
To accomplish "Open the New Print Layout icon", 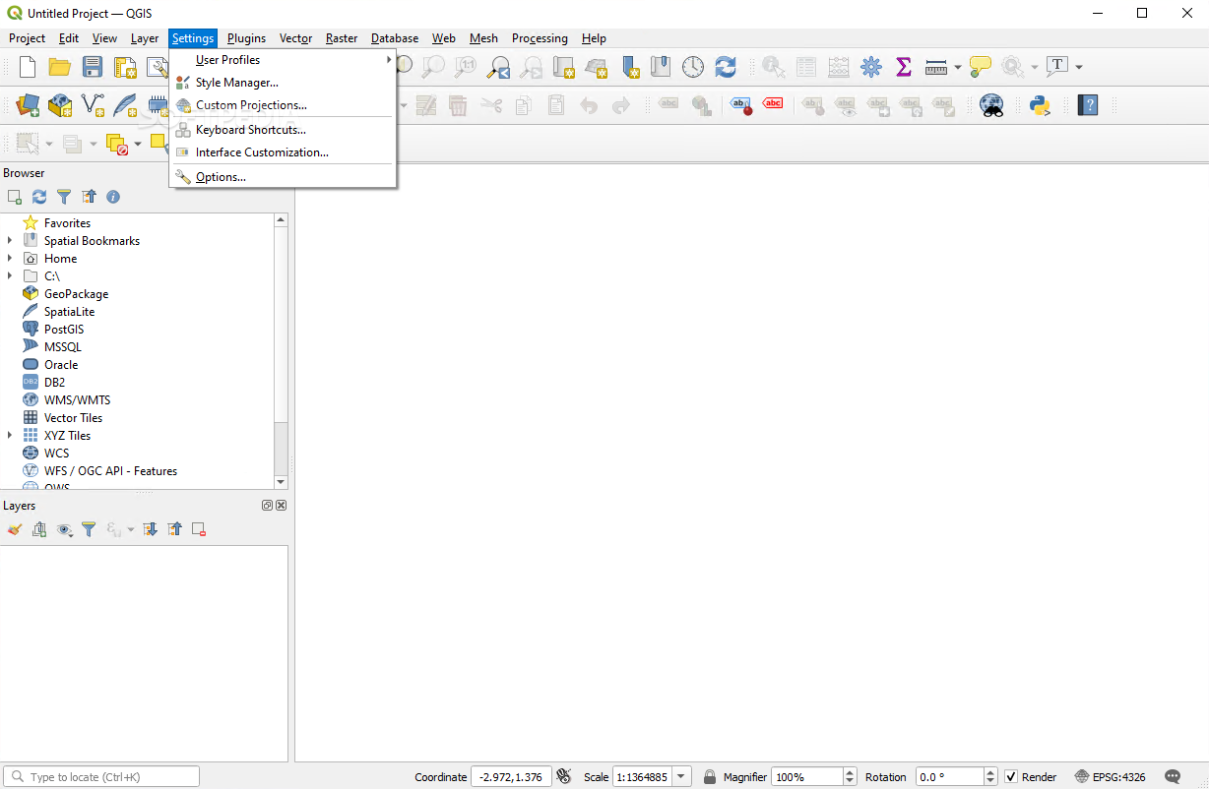I will [125, 67].
